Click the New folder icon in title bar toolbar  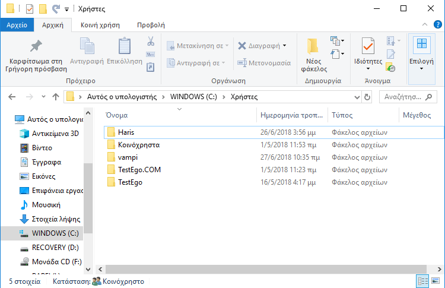(x=43, y=9)
